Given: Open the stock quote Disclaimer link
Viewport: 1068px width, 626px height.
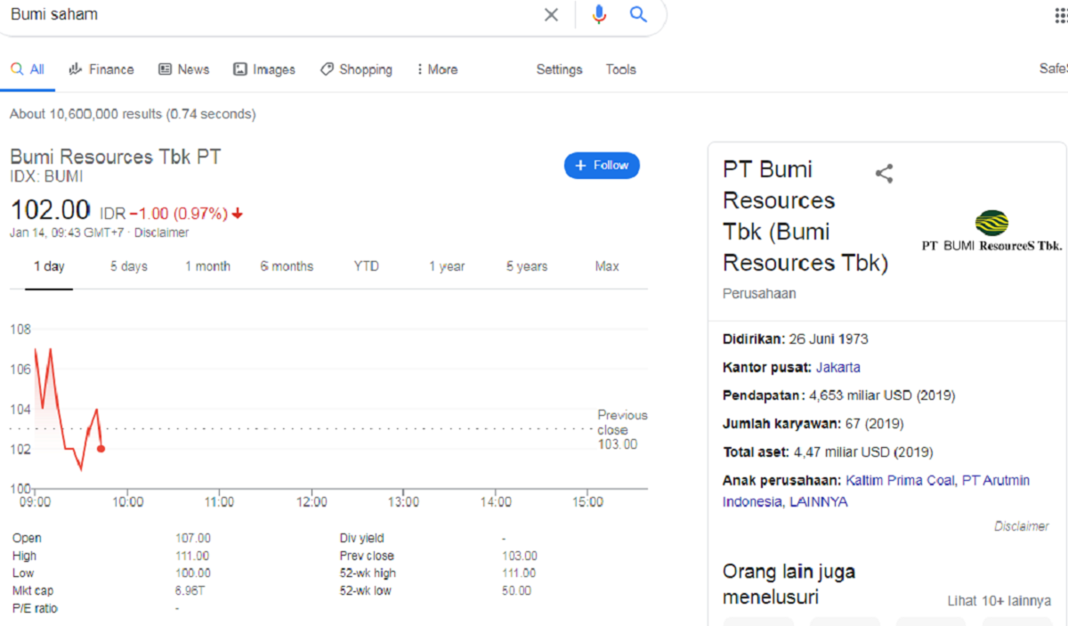Looking at the screenshot, I should click(x=161, y=232).
